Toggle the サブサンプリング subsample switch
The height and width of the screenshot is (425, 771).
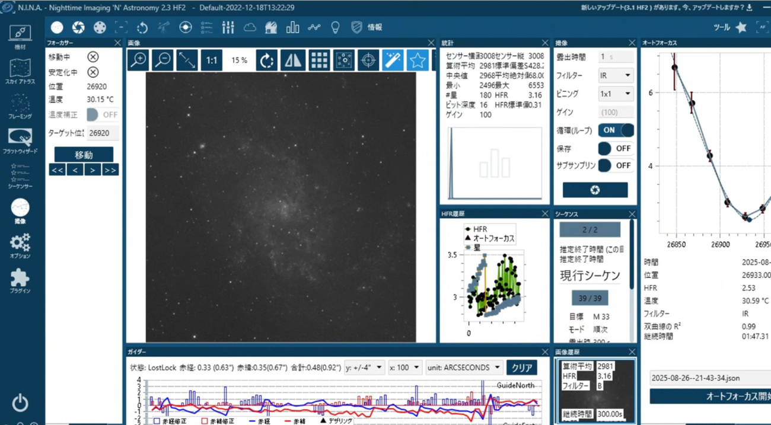coord(616,165)
